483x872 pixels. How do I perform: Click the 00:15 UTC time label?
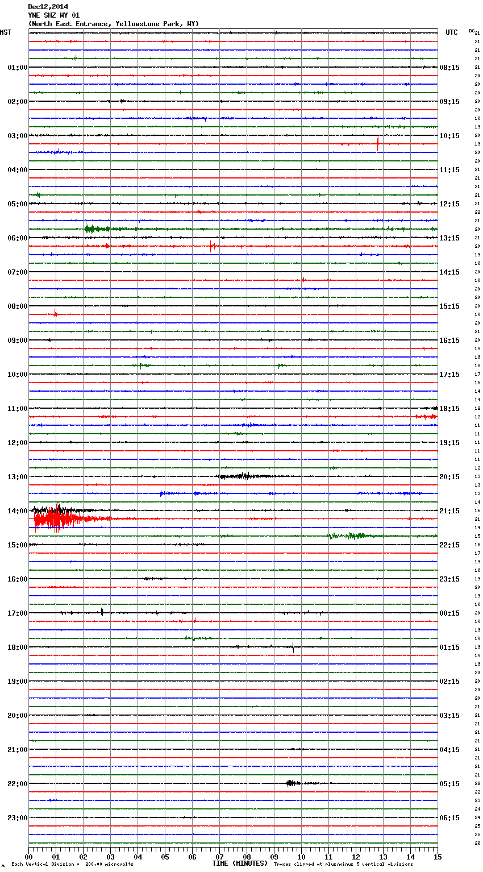(x=449, y=613)
